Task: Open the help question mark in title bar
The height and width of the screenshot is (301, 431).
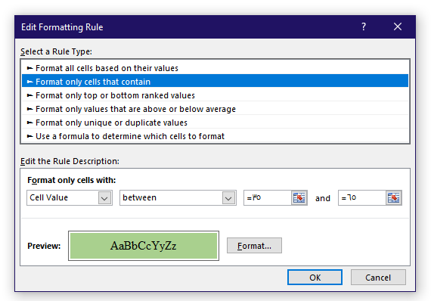Action: click(364, 26)
